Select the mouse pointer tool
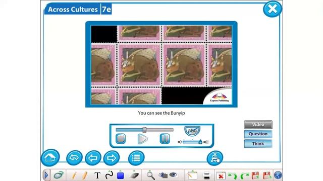The width and height of the screenshot is (323, 181). coord(59,175)
